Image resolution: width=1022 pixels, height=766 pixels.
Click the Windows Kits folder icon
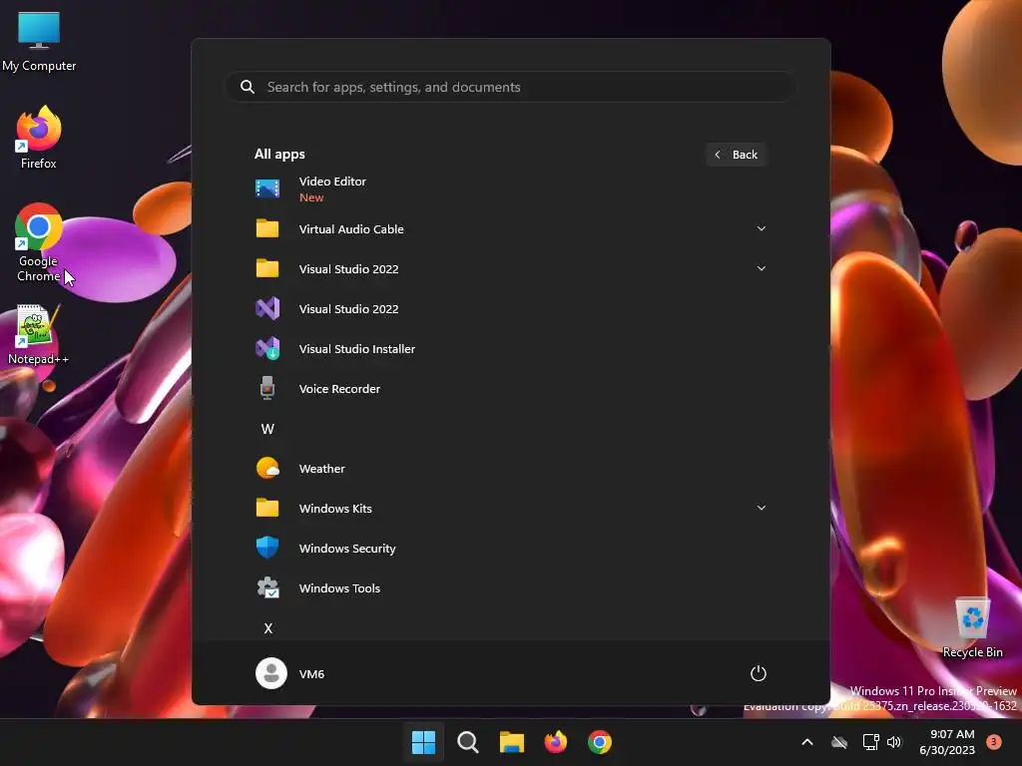tap(267, 508)
